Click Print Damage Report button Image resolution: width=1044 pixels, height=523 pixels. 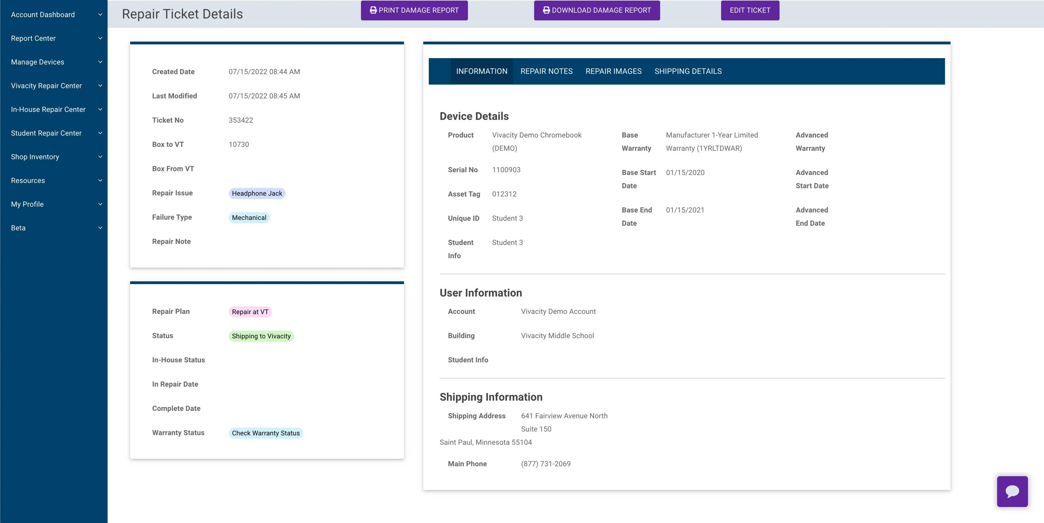pos(414,10)
